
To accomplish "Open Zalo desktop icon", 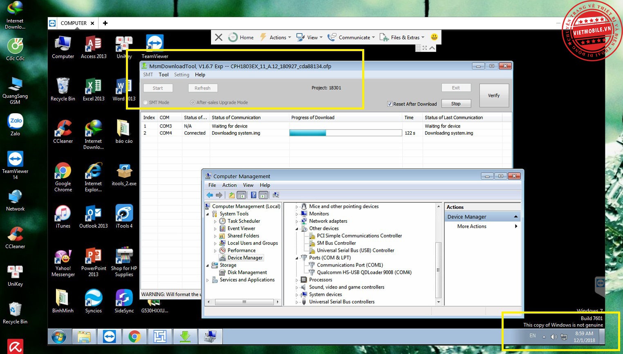I will coord(15,125).
